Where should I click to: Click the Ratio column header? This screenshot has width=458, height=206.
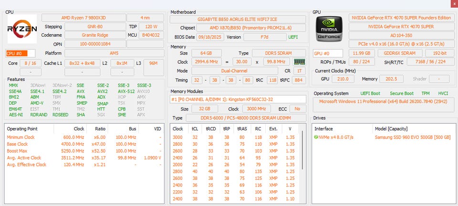coord(100,129)
